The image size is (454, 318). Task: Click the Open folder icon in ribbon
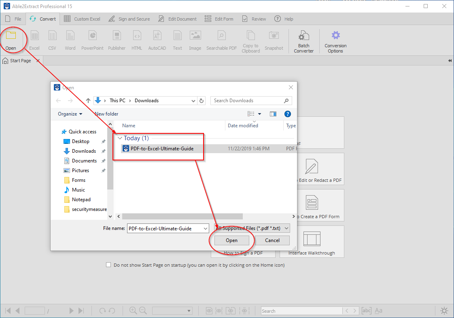click(x=11, y=36)
